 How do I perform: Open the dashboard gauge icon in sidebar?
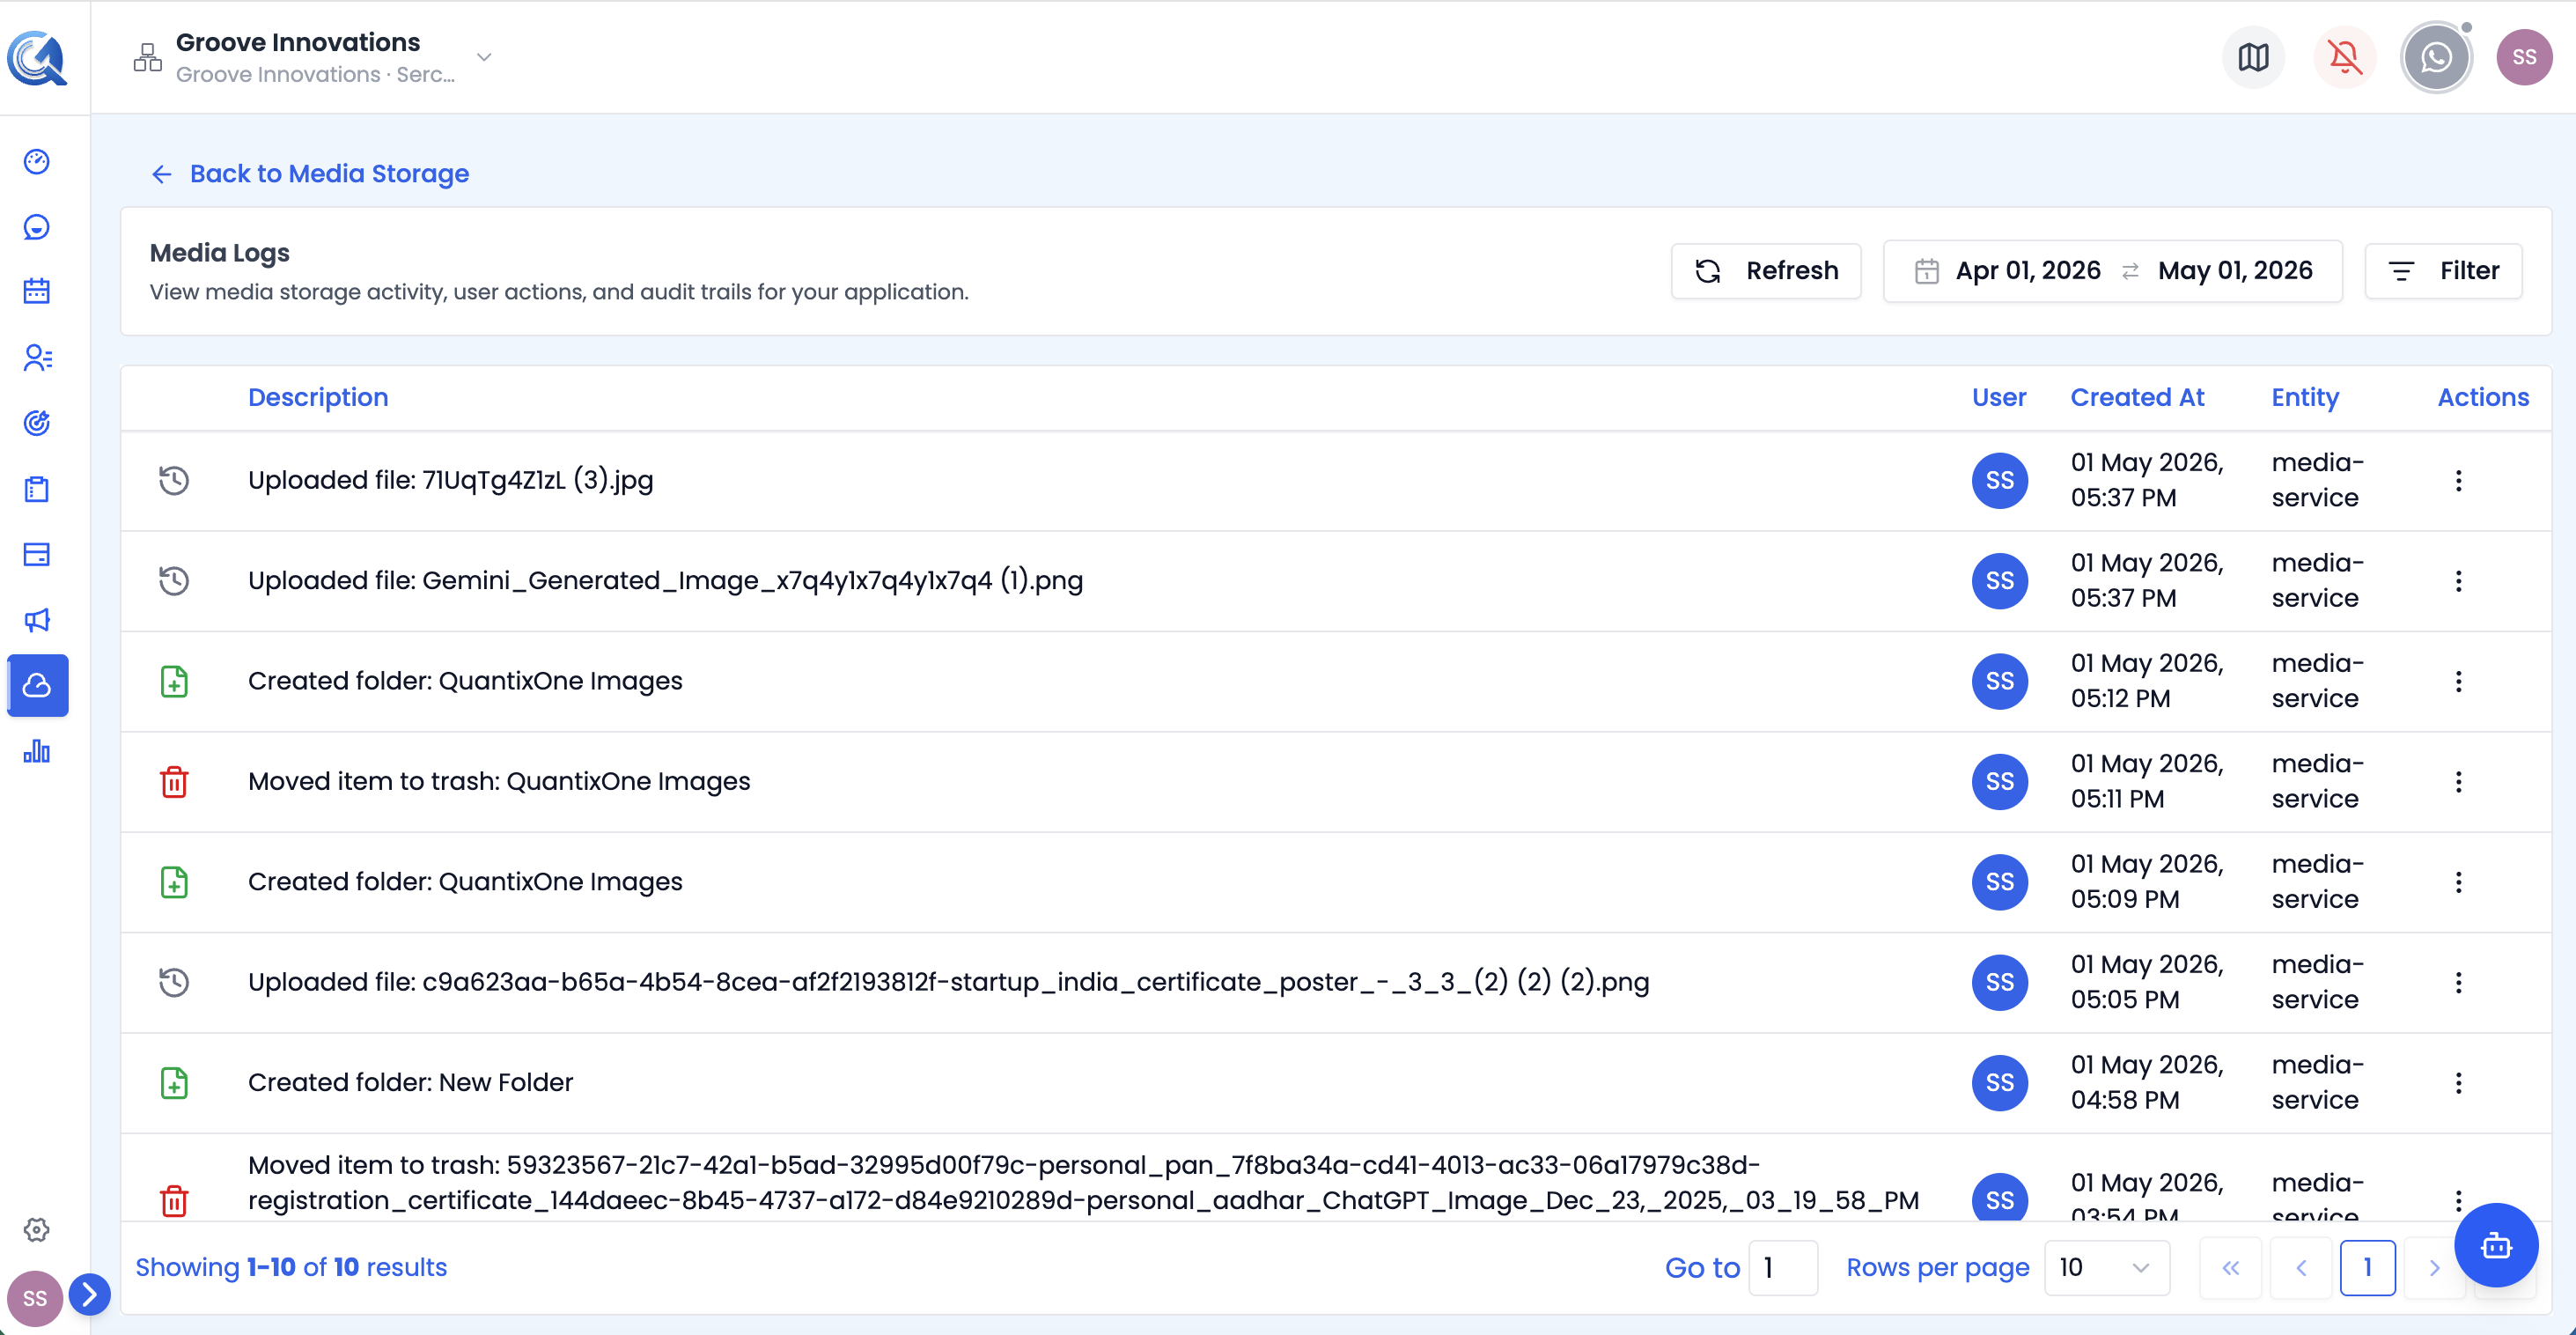click(37, 161)
